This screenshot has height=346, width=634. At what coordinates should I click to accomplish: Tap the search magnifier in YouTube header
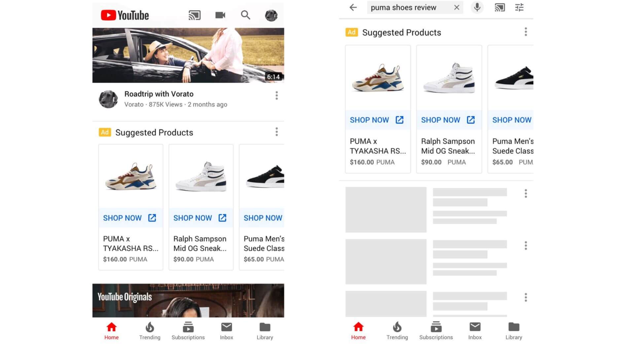[245, 15]
